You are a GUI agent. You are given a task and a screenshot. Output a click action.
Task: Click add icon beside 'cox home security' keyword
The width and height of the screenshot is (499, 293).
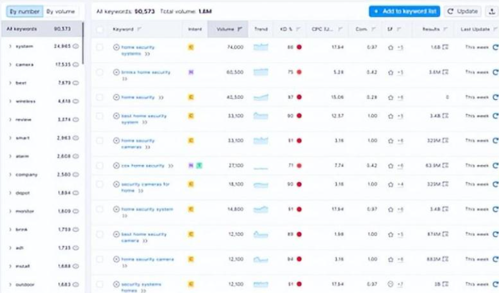(116, 166)
